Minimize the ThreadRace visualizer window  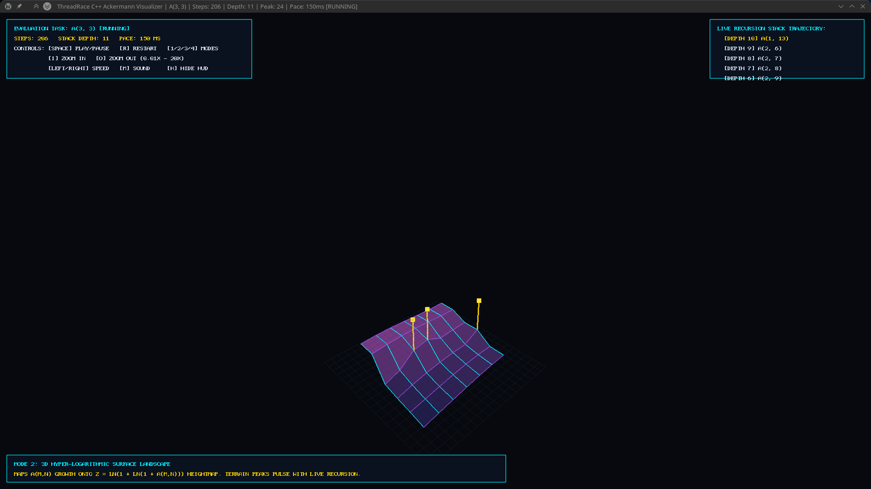(x=841, y=6)
